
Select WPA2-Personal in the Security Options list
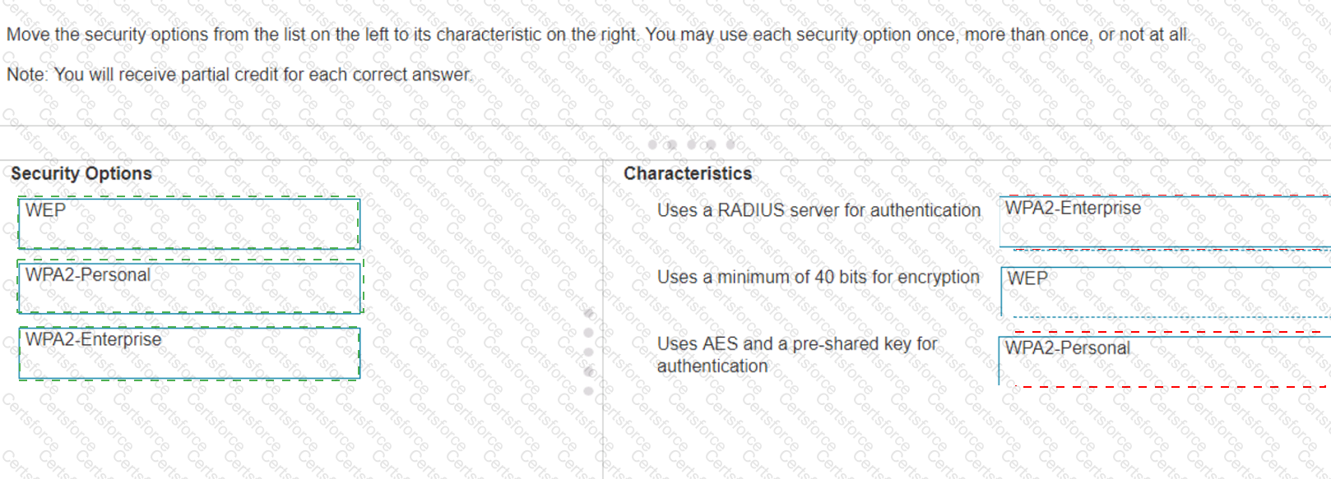click(189, 287)
